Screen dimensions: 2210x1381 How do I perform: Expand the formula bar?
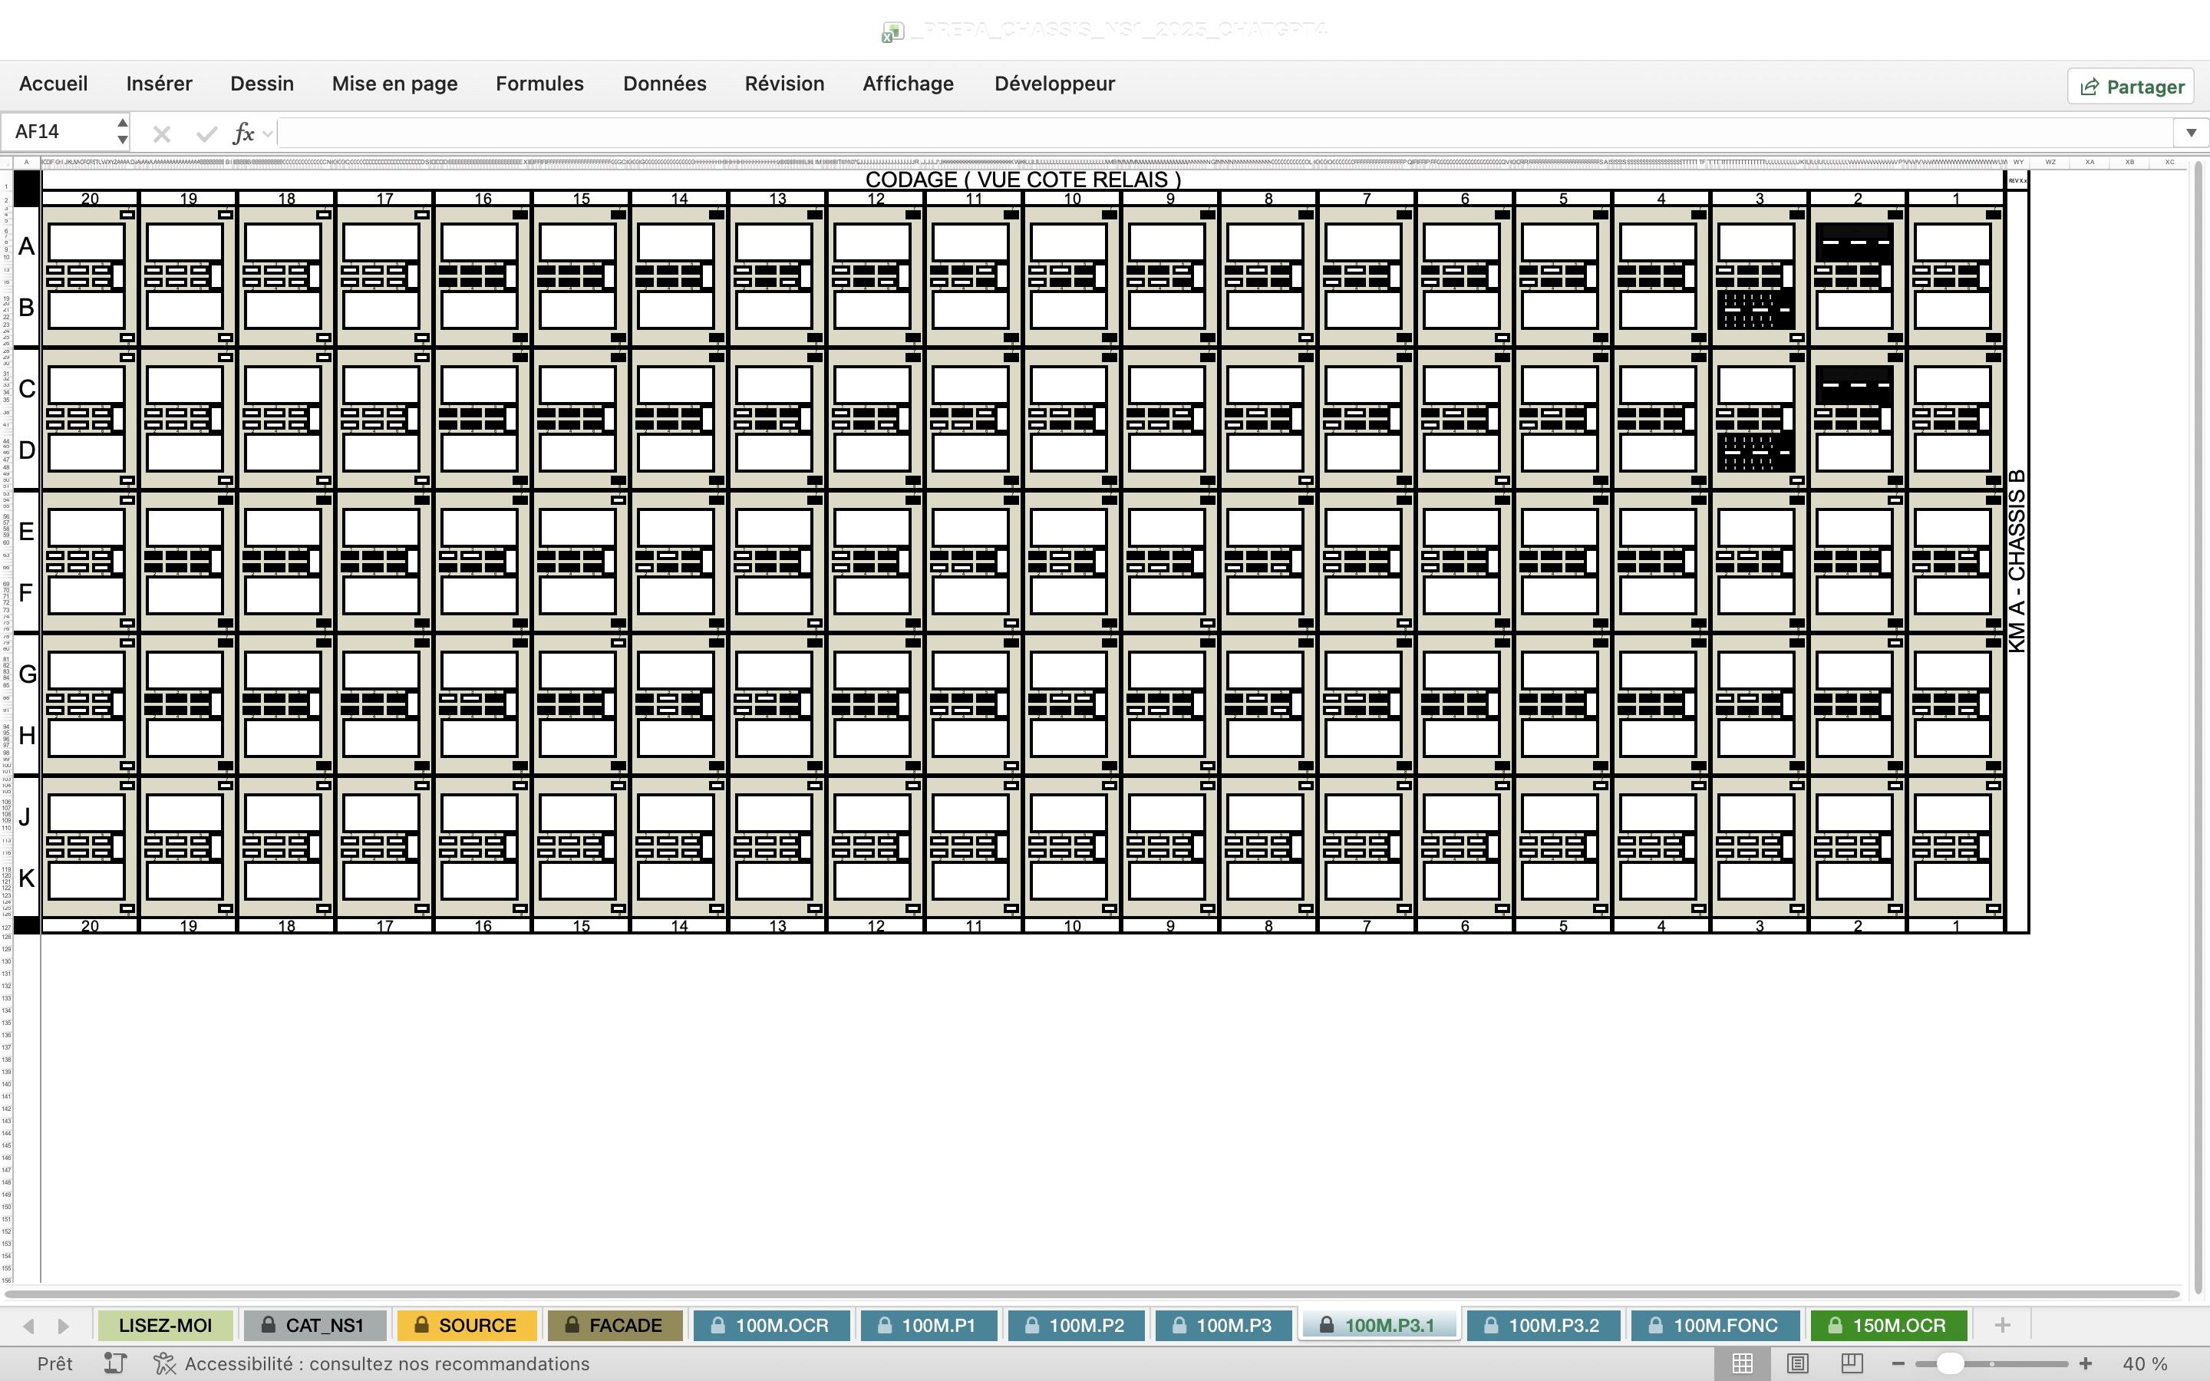(2190, 133)
